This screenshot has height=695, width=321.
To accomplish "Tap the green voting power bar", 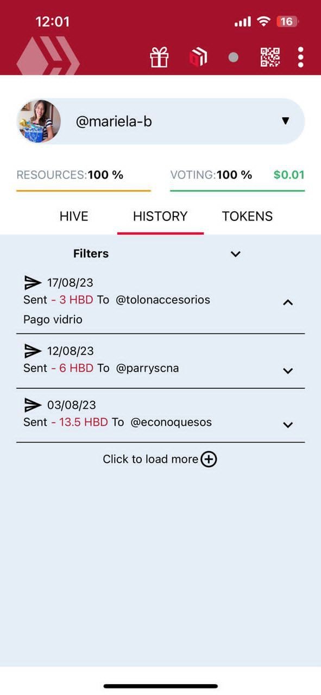I will (237, 191).
